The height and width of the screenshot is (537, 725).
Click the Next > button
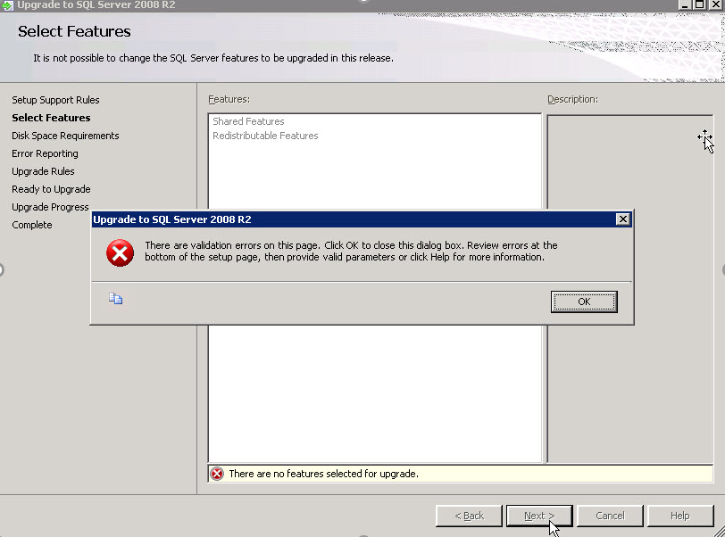coord(539,516)
